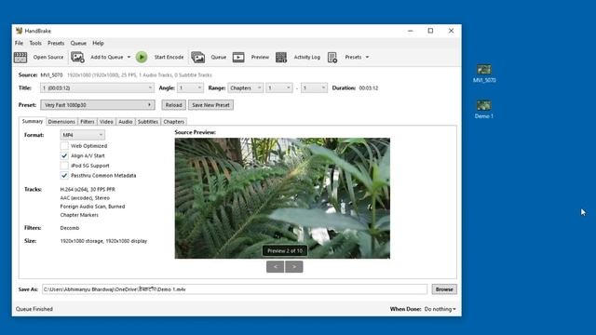Expand the Presets toolbar dropdown arrow
The width and height of the screenshot is (596, 335).
click(x=367, y=58)
